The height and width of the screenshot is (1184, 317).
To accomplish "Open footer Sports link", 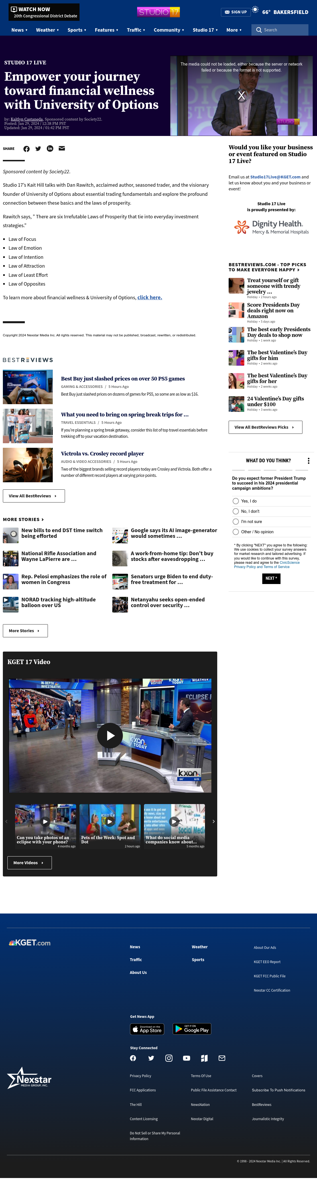I will (198, 960).
